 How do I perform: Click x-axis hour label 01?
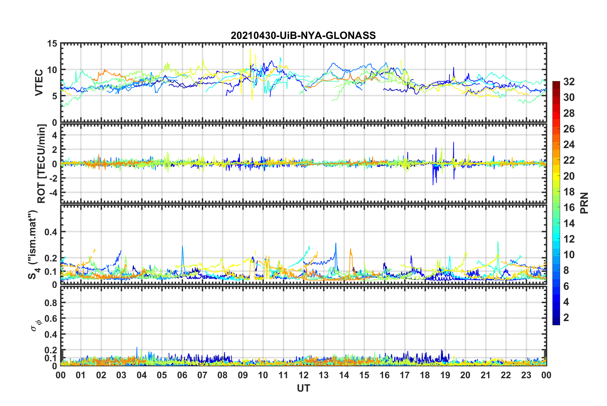coord(81,375)
